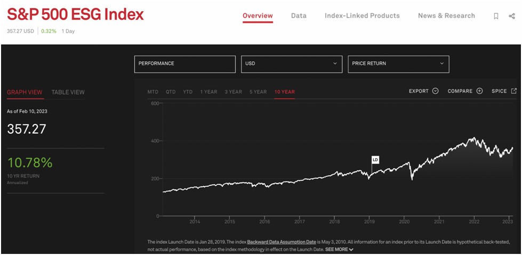Select the MTD time range
This screenshot has height=255, width=522.
tap(153, 92)
